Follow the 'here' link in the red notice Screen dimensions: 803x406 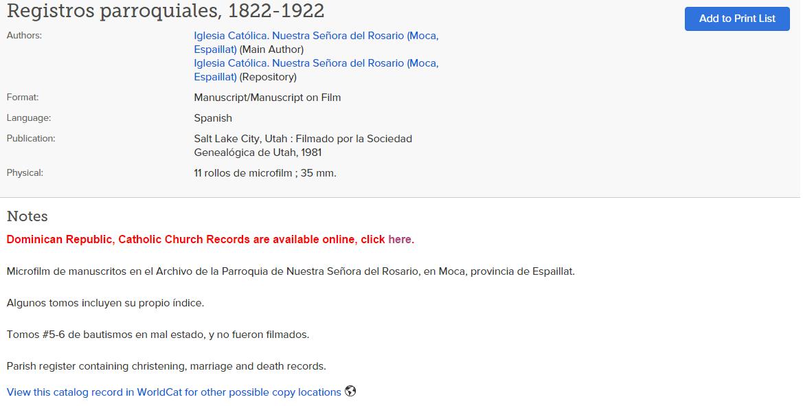(400, 239)
